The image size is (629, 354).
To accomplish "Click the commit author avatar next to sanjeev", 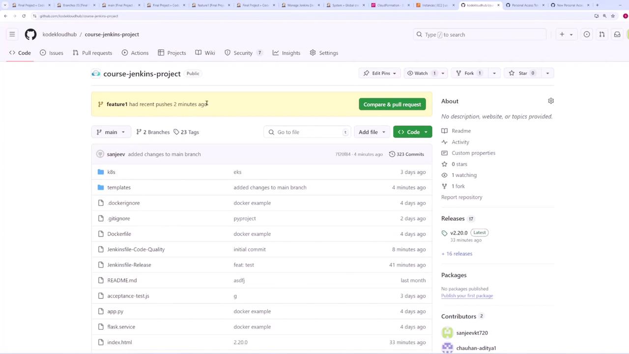I will [x=100, y=154].
